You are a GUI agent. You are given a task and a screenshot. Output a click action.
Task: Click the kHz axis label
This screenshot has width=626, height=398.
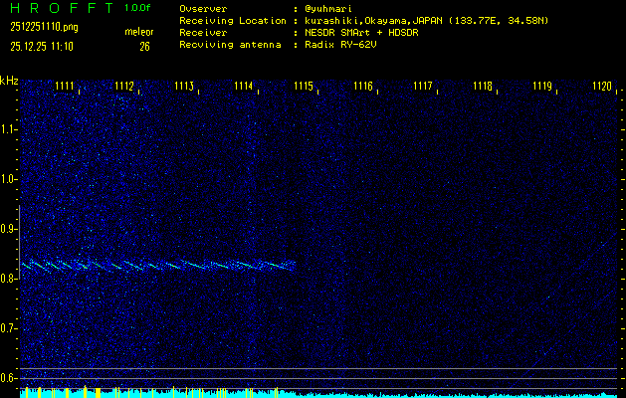9,81
